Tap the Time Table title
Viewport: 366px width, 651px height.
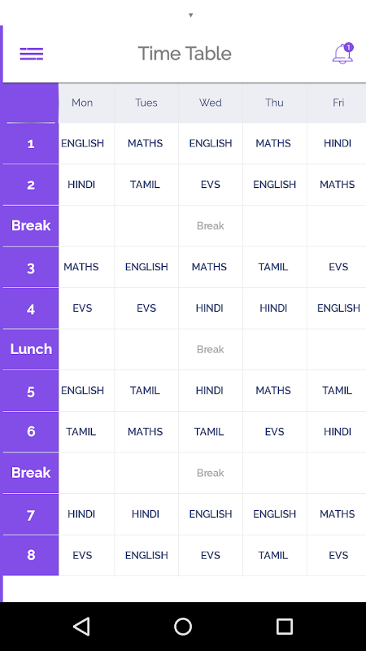[x=185, y=54]
